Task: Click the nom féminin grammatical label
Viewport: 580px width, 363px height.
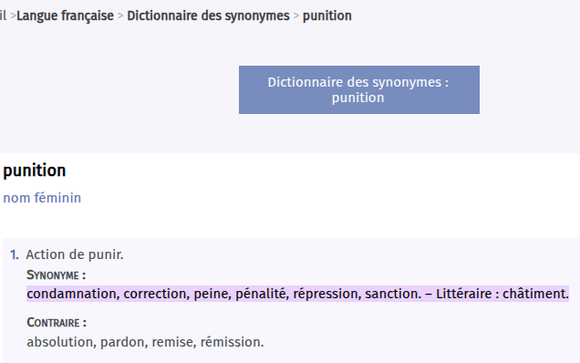Action: (42, 198)
